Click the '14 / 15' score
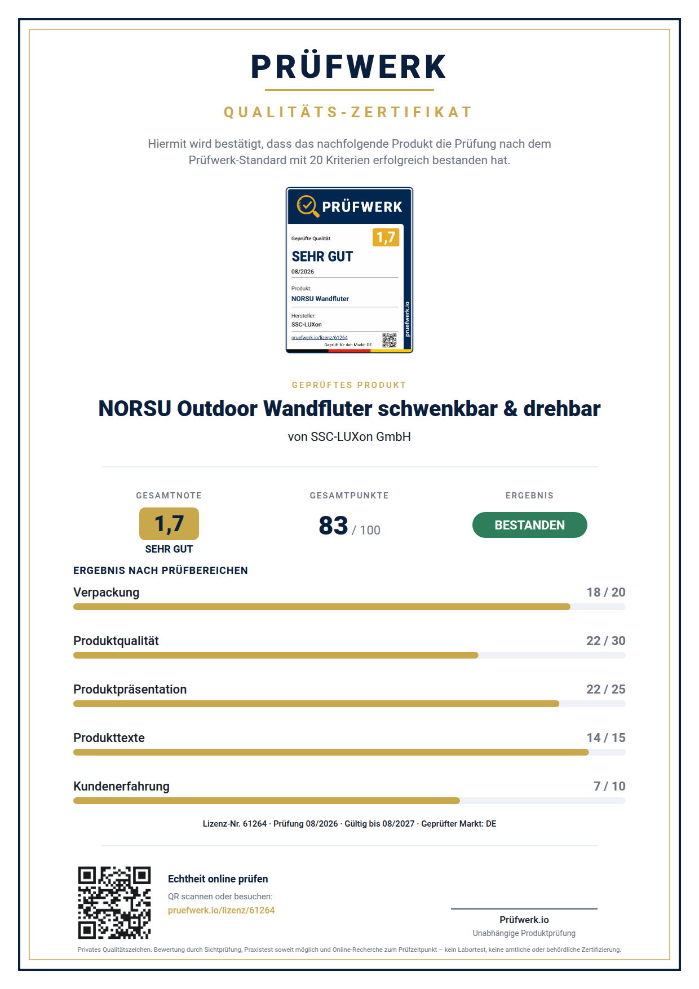The width and height of the screenshot is (699, 989). coord(606,738)
